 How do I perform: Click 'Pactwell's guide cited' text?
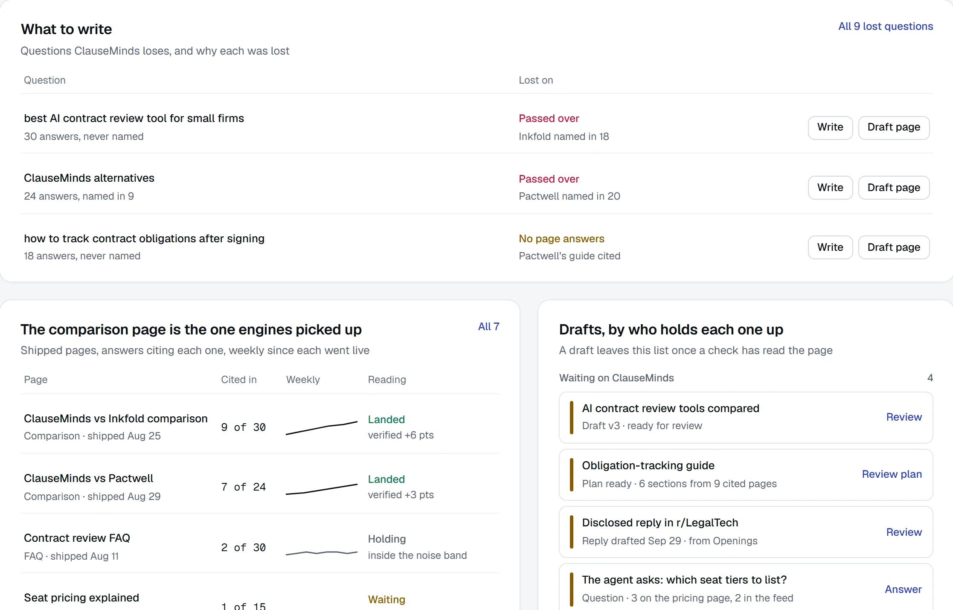click(569, 256)
